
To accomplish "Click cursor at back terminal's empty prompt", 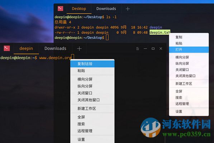I will point(107,38).
